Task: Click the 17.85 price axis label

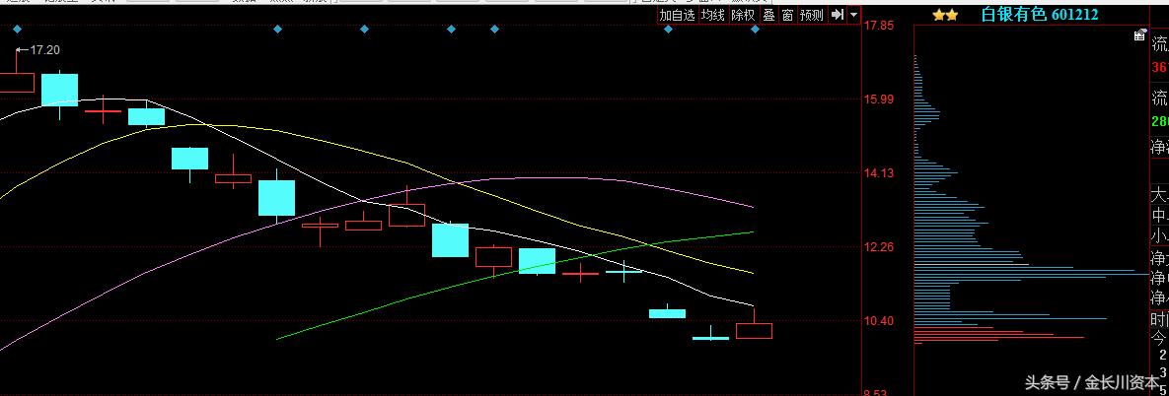Action: click(x=878, y=26)
